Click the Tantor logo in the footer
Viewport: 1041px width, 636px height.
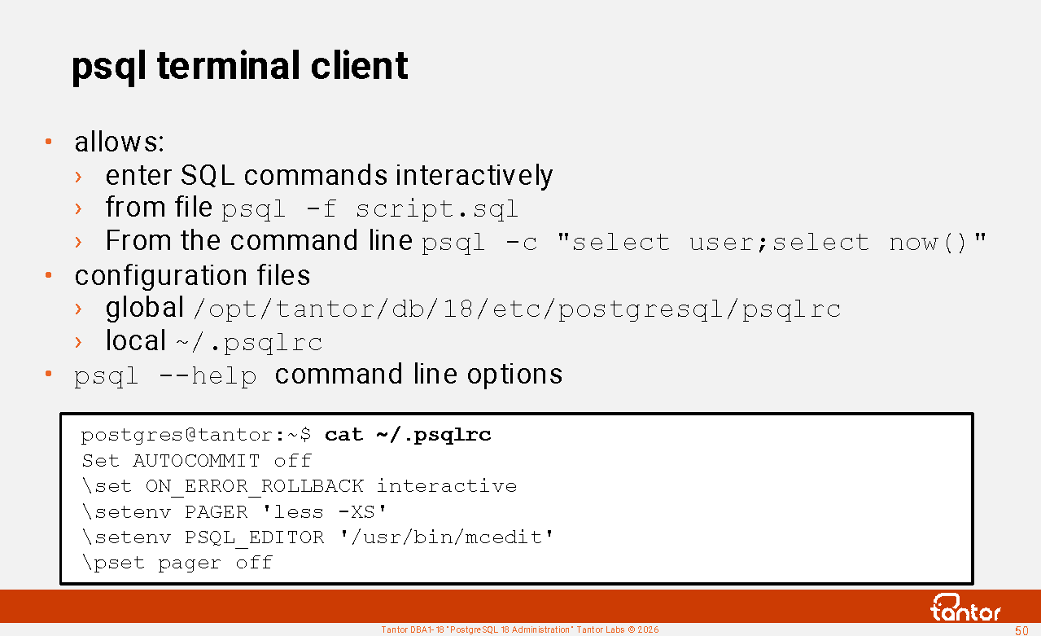pyautogui.click(x=965, y=607)
